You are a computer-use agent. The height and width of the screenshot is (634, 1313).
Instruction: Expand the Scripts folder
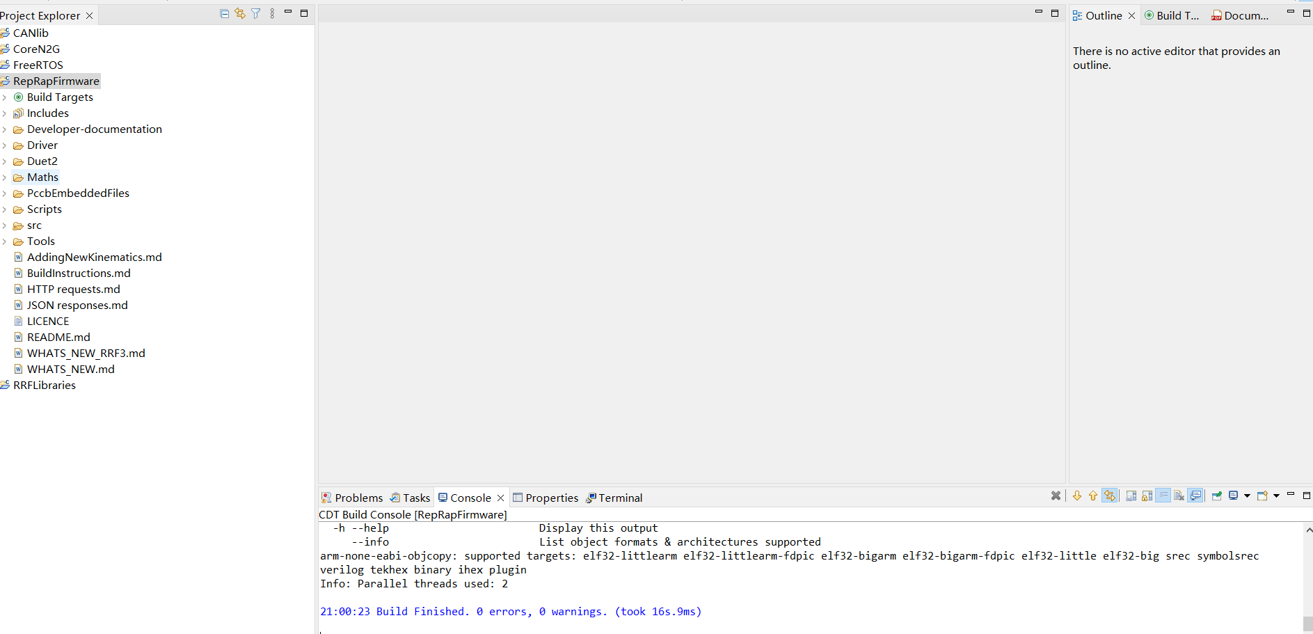[4, 209]
